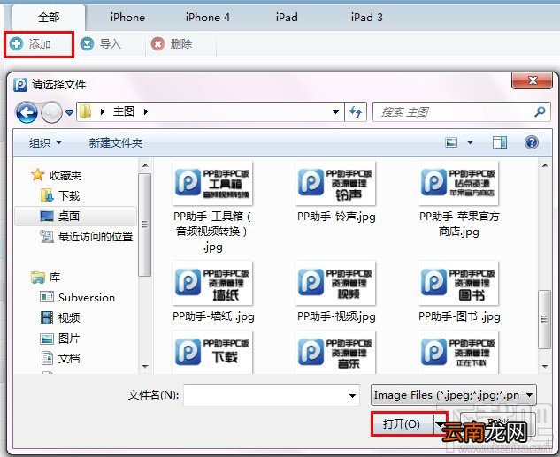
Task: Select the 正在下载 image thumbnail
Action: [x=458, y=352]
